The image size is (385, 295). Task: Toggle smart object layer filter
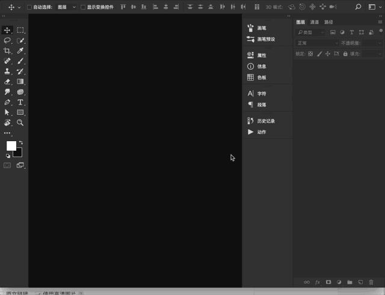click(371, 32)
